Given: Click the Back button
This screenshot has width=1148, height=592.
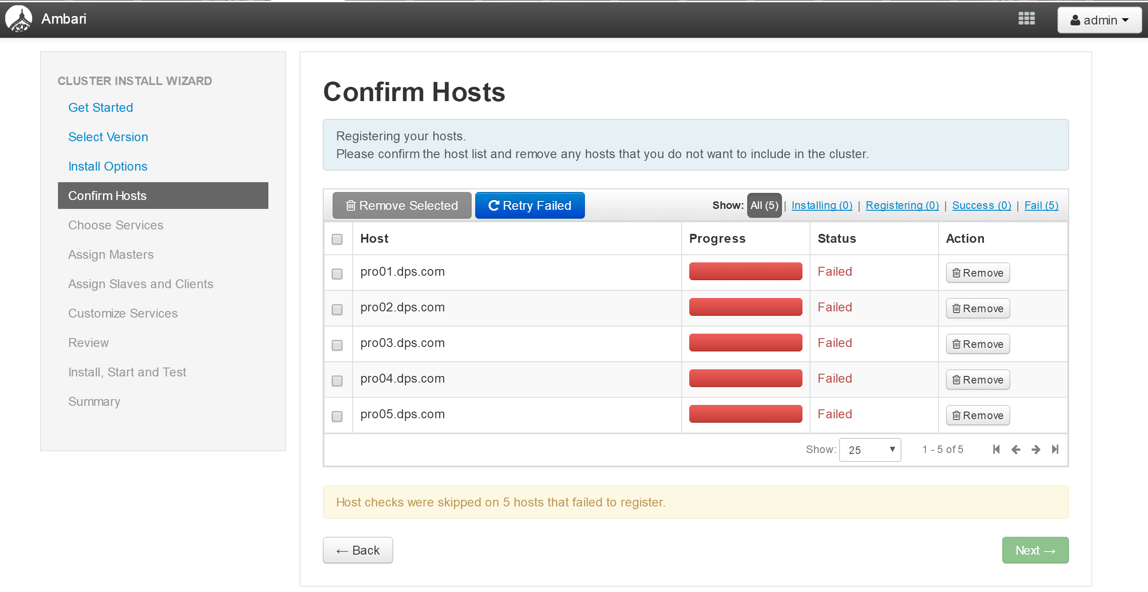Looking at the screenshot, I should (358, 550).
